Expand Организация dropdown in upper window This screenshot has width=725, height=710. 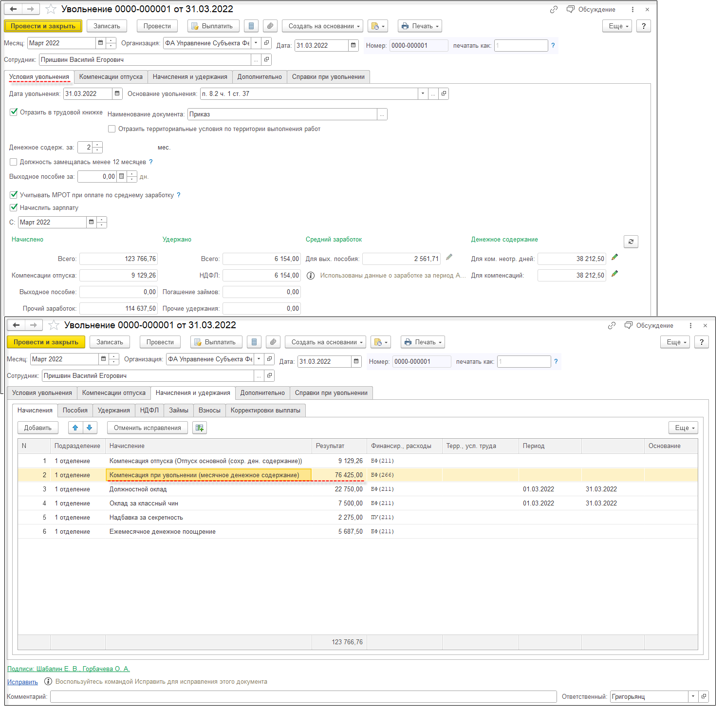point(256,43)
